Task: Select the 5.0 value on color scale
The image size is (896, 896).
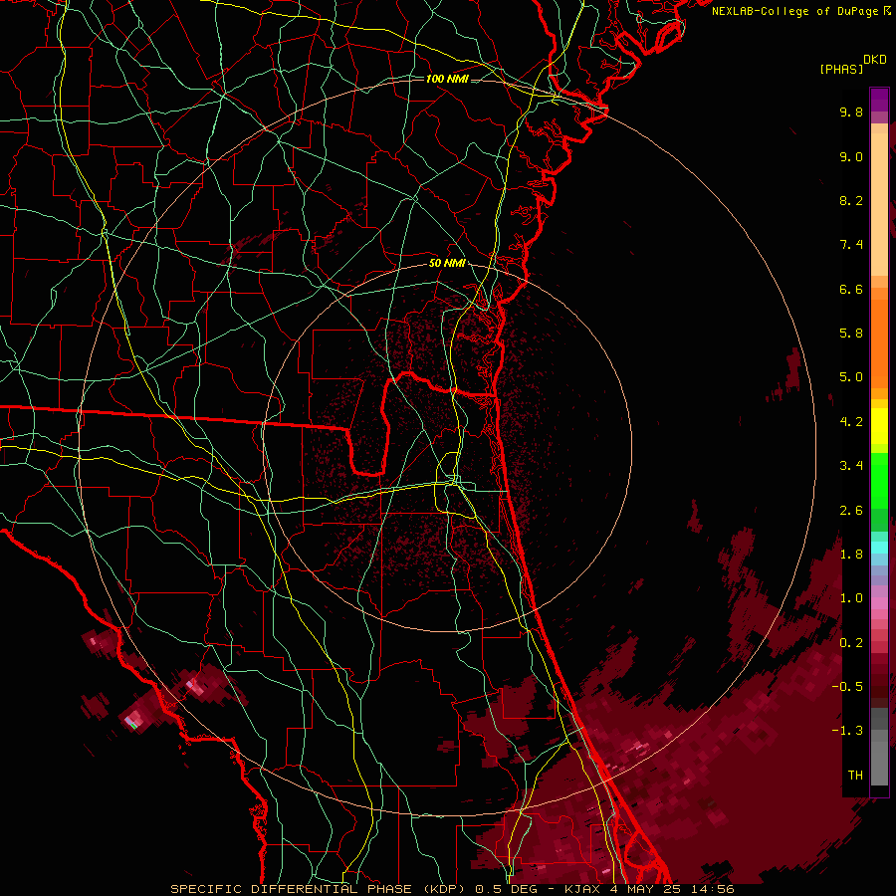Action: (x=851, y=377)
